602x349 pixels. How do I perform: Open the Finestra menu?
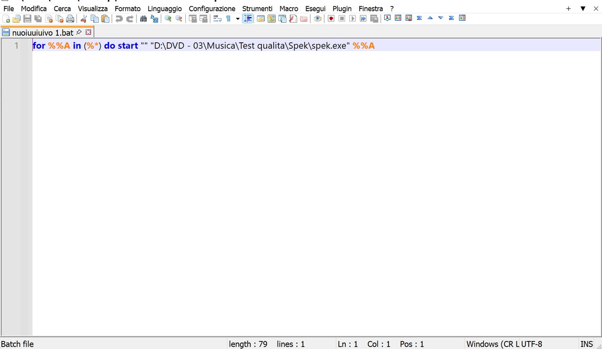point(371,8)
